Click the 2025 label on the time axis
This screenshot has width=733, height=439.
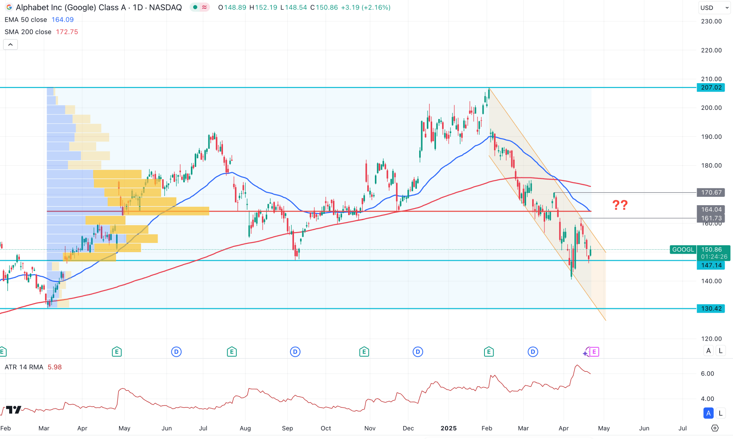[x=449, y=428]
